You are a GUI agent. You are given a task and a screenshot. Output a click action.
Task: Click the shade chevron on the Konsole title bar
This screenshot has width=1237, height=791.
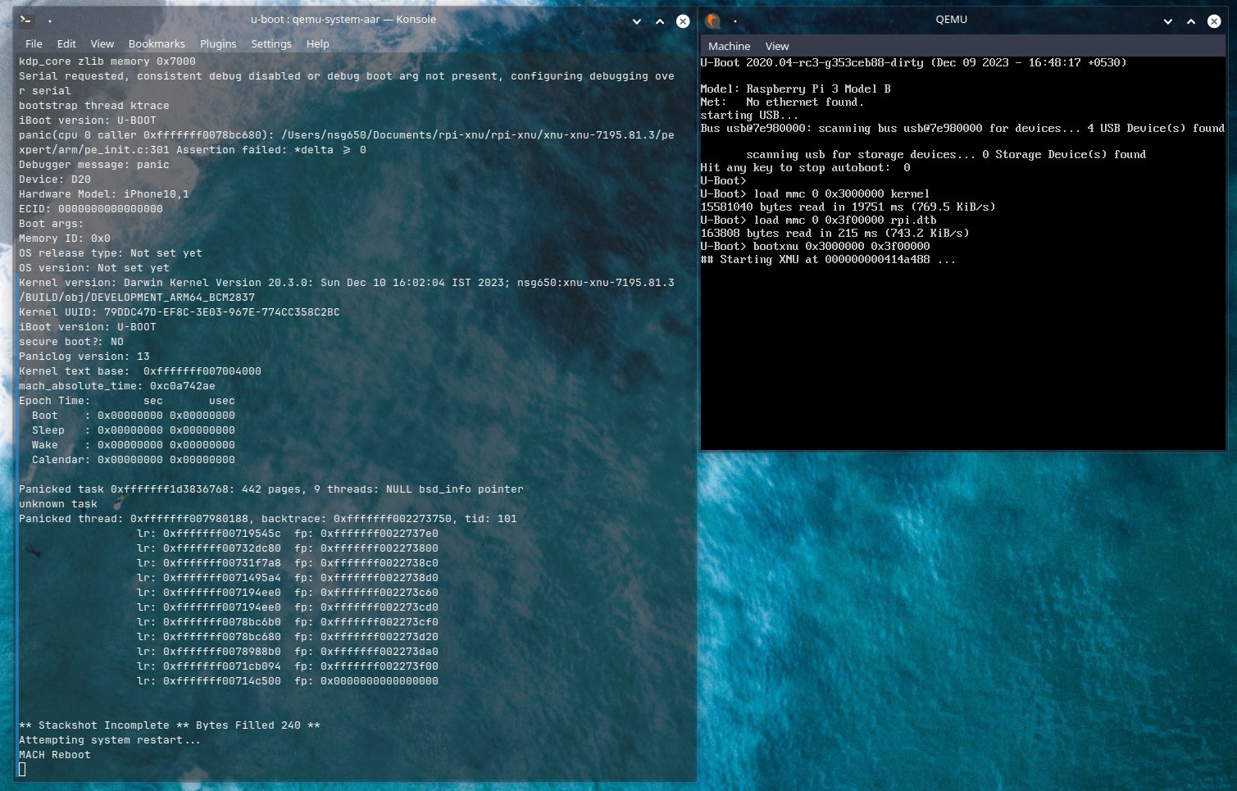click(637, 21)
